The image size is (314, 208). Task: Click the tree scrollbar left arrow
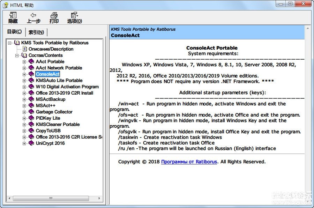[9, 198]
